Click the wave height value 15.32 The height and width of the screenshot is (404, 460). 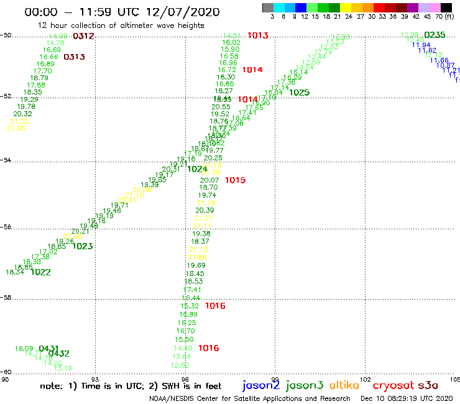190,306
